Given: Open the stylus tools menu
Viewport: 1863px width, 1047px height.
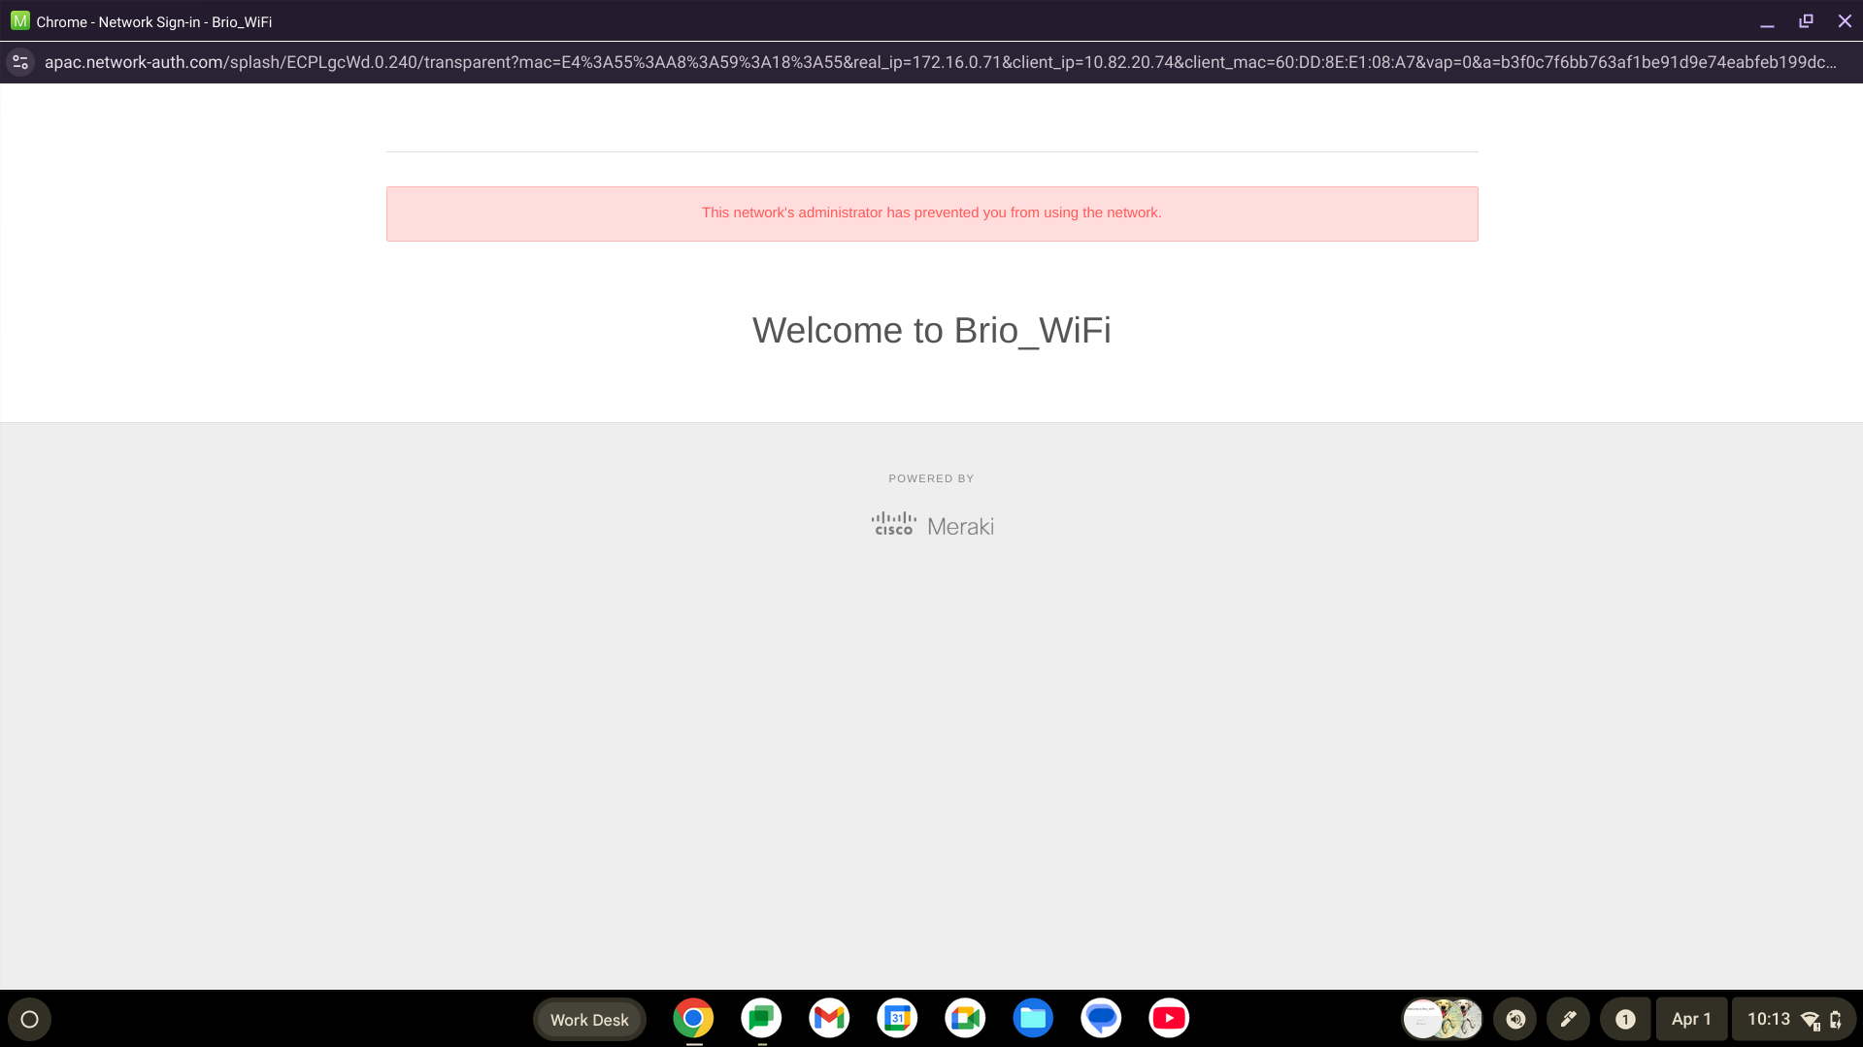Looking at the screenshot, I should click(x=1568, y=1019).
